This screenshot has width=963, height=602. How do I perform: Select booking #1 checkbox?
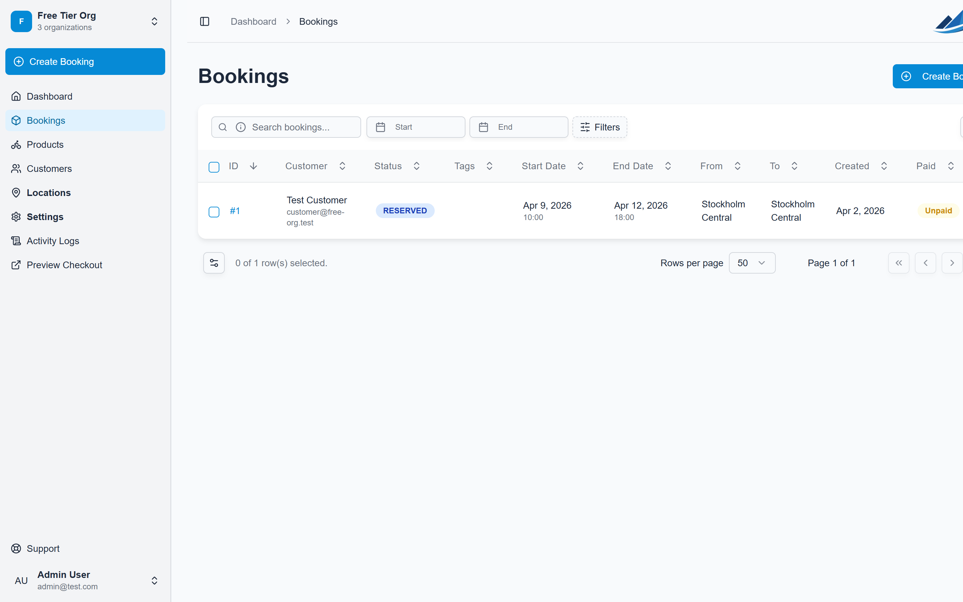214,211
